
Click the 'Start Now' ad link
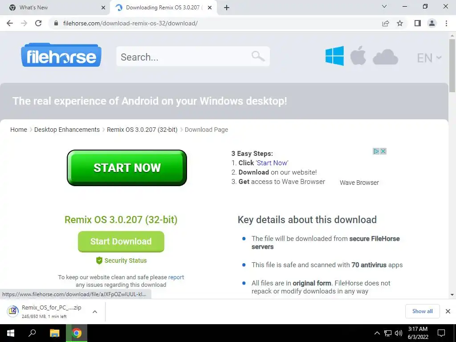(x=272, y=163)
